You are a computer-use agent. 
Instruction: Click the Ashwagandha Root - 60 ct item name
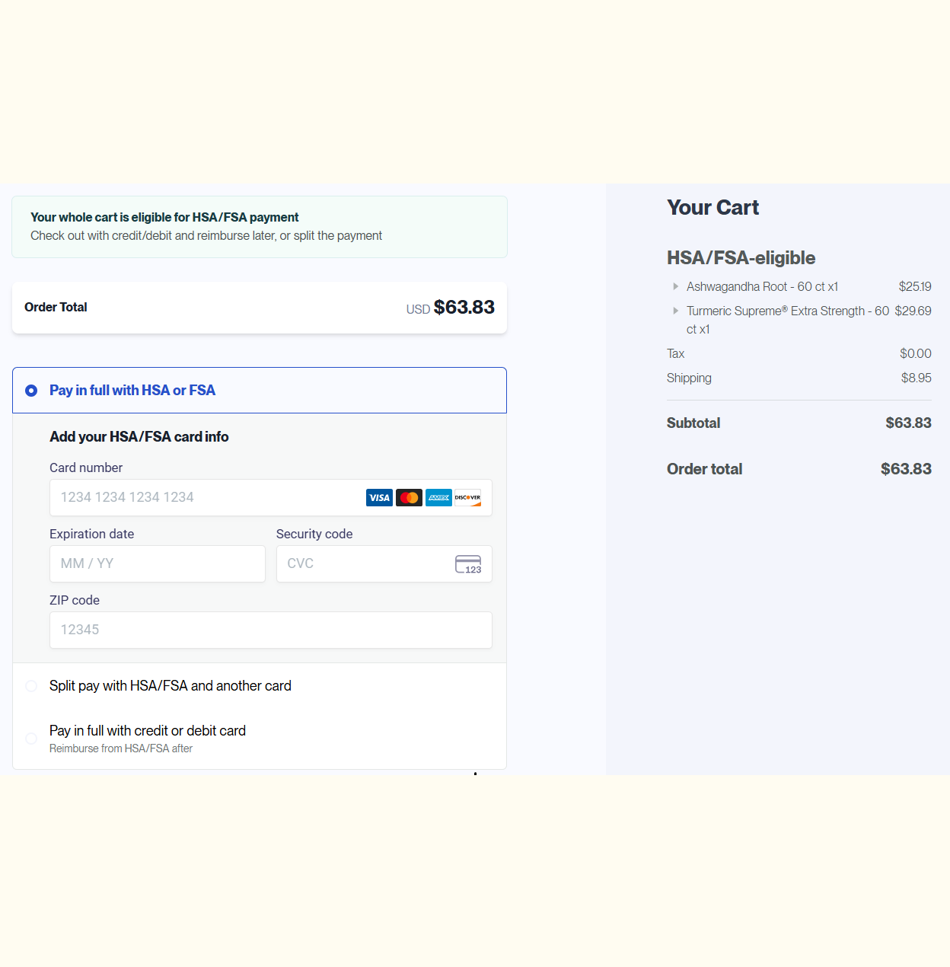(x=762, y=287)
